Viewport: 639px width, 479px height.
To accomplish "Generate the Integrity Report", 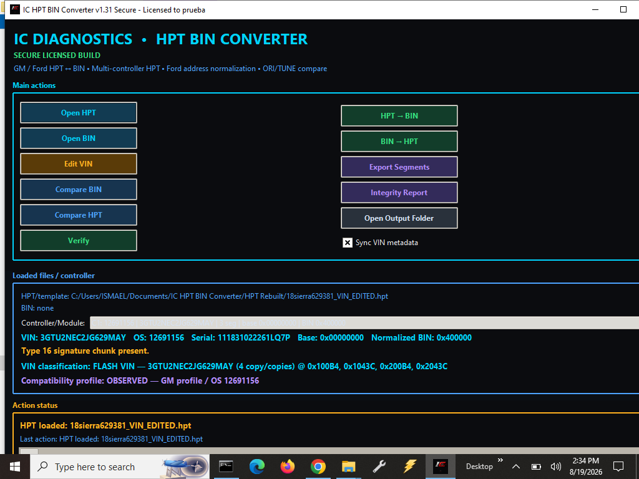I will coord(399,193).
